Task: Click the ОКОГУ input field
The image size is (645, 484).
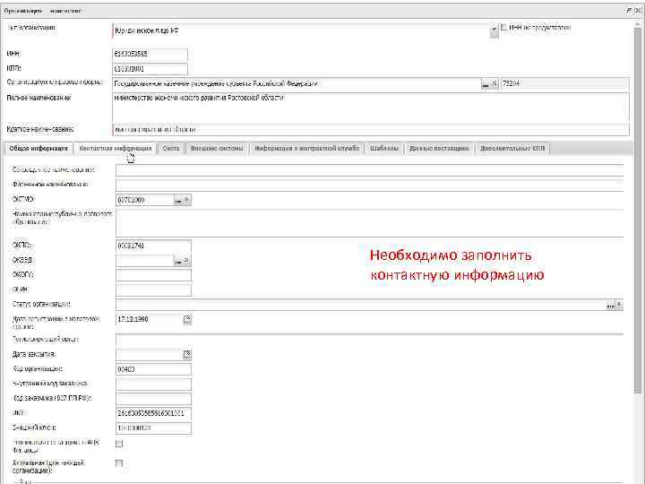Action: pos(153,275)
